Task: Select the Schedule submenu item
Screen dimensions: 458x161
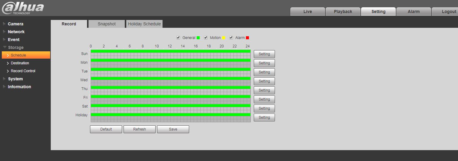Action: pyautogui.click(x=26, y=55)
